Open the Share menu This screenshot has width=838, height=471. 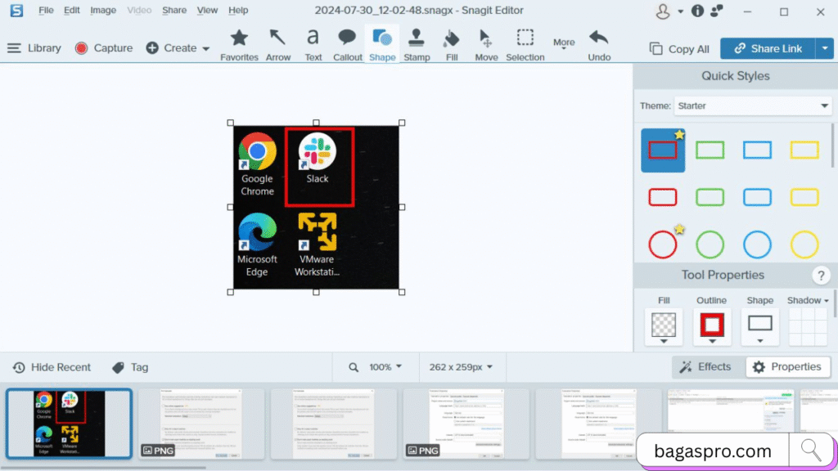173,10
